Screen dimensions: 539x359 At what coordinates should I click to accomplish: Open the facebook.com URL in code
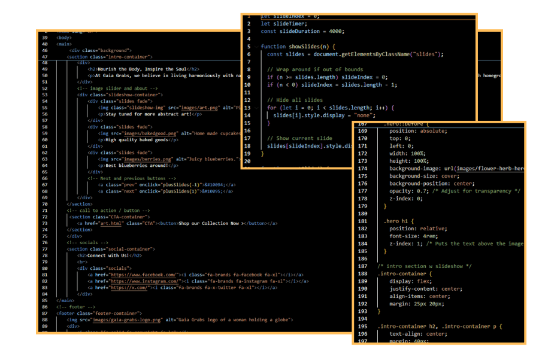144,275
